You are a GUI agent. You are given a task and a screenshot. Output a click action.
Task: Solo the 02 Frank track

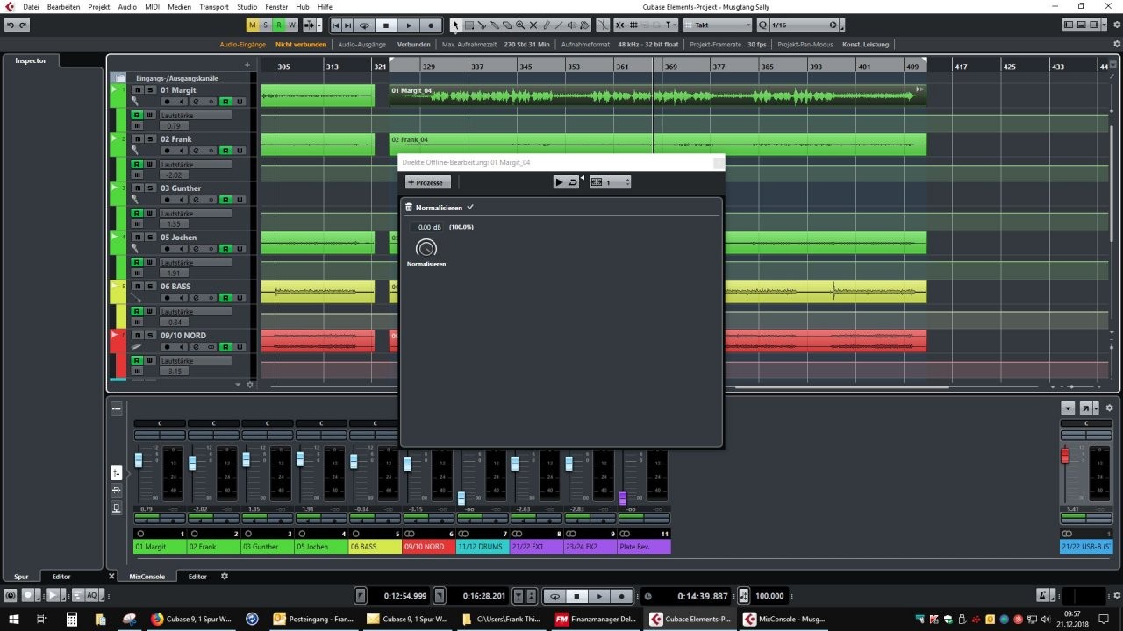[150, 139]
